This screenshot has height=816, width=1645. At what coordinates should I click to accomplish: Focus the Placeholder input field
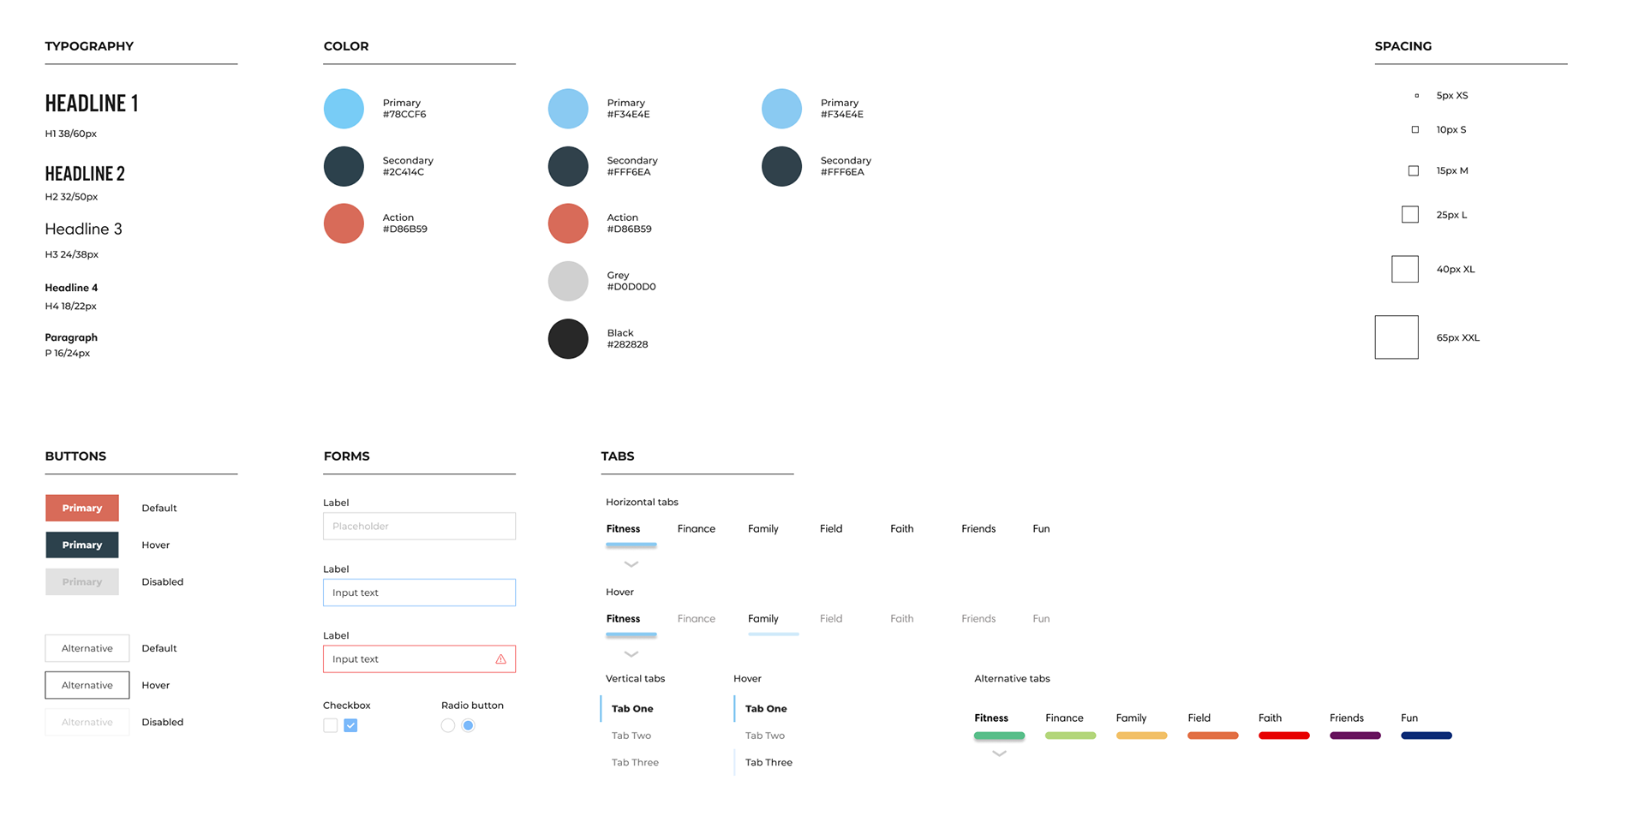(419, 526)
